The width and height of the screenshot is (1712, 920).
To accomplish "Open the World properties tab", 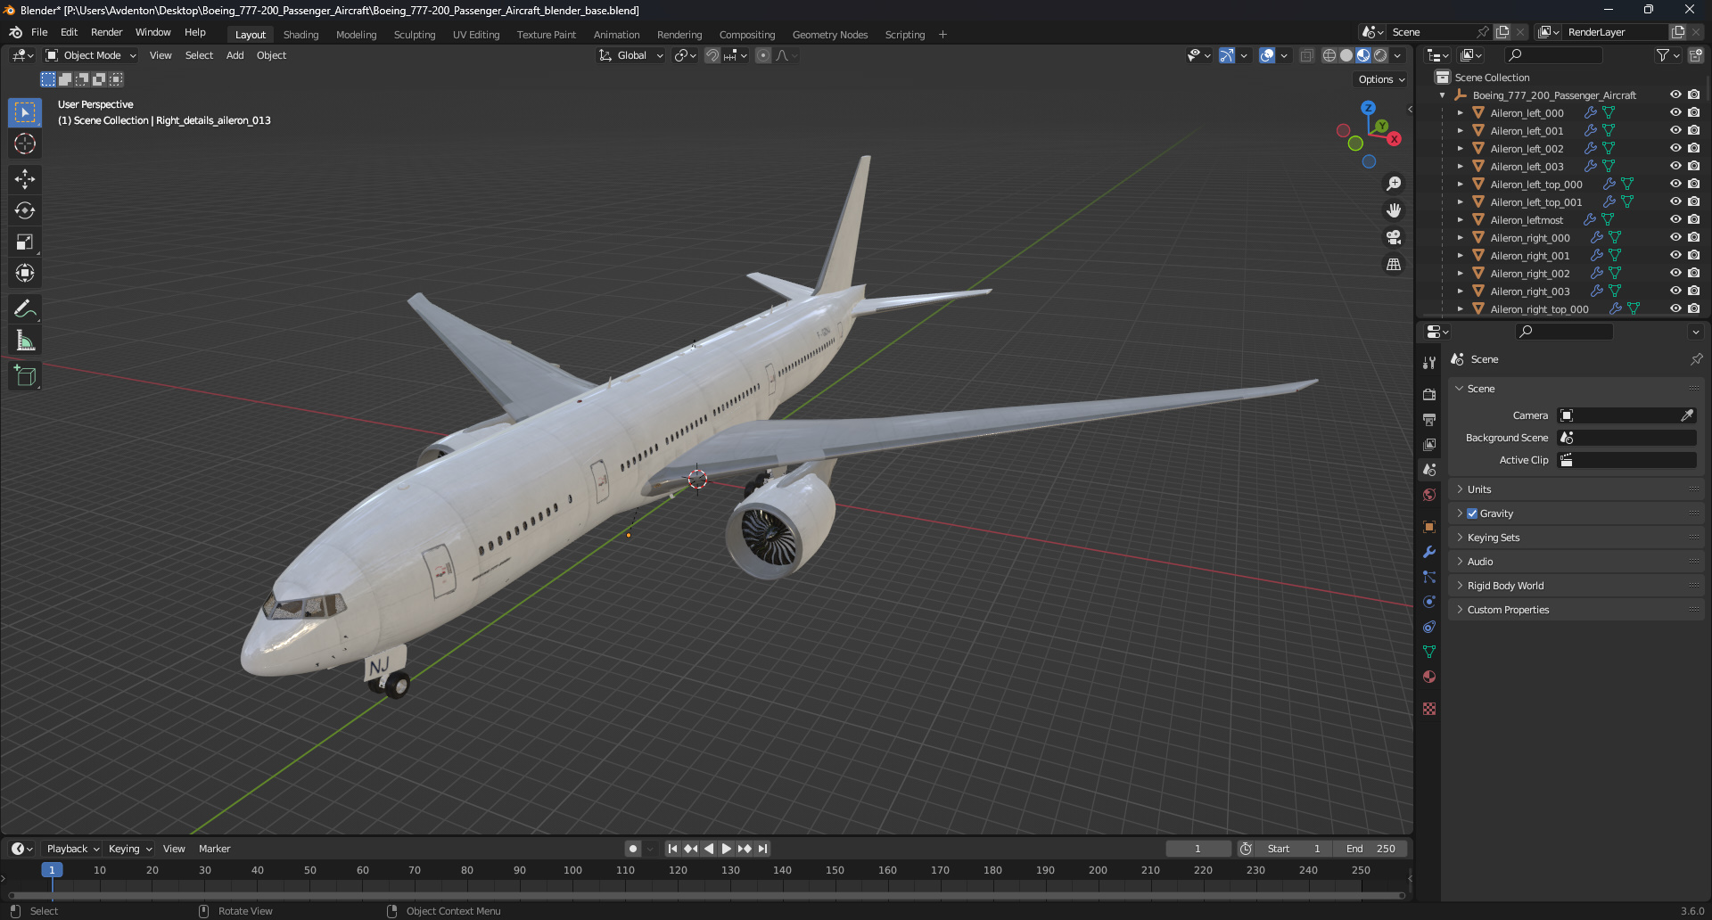I will 1429,495.
